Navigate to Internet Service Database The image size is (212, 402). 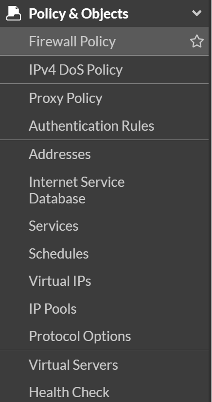point(104,190)
